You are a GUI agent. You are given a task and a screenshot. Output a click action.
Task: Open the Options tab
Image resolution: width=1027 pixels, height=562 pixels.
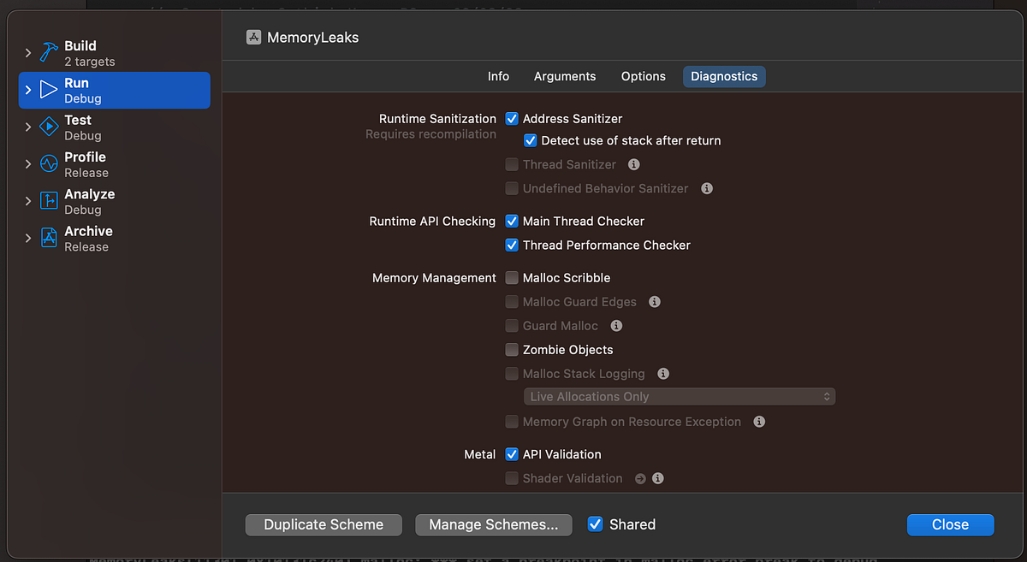[643, 76]
